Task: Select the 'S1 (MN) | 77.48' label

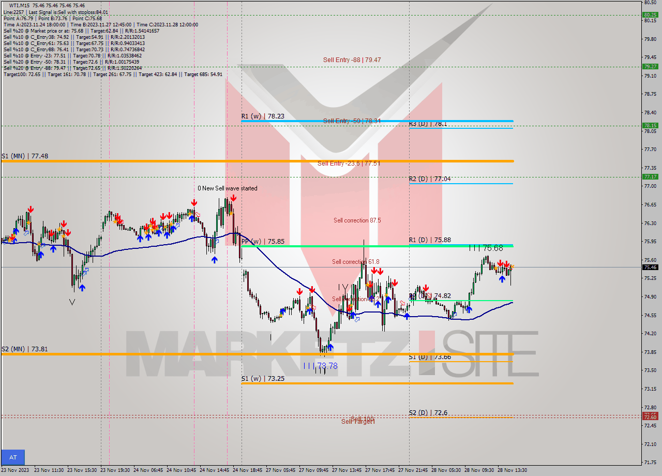Action: coord(25,156)
